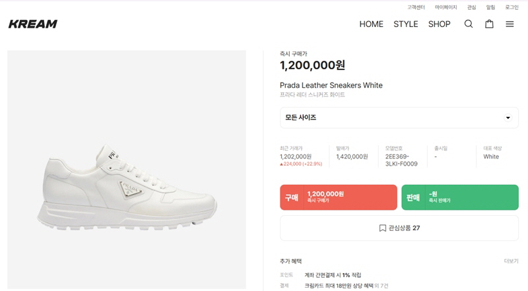
Task: Go to 마이페이지 link
Action: click(x=445, y=7)
